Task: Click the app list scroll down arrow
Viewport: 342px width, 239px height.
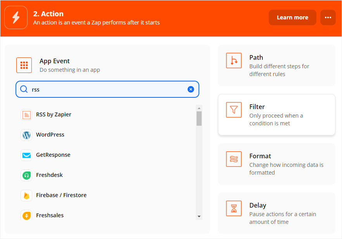Action: 199,216
